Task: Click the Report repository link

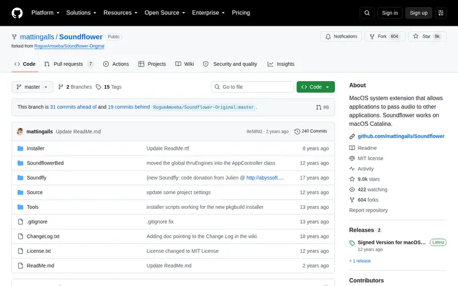Action: pyautogui.click(x=368, y=210)
